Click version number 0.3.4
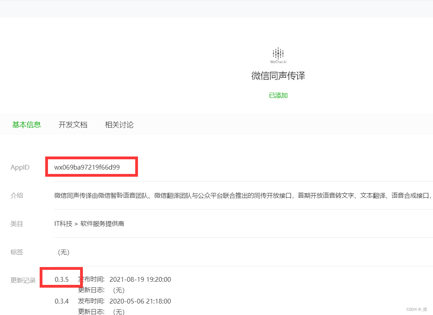433x315 pixels. tap(61, 301)
